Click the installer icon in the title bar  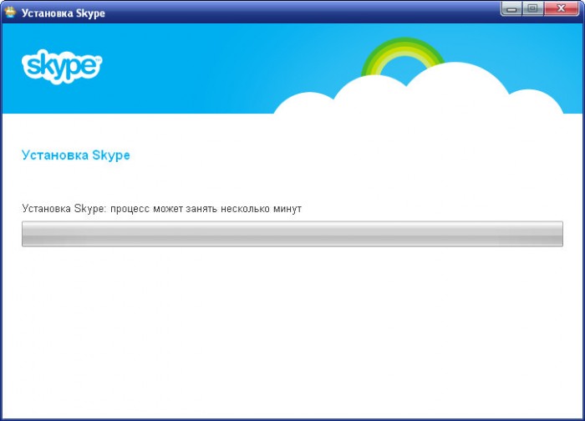click(x=10, y=13)
